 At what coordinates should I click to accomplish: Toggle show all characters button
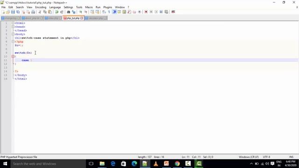(x=109, y=12)
